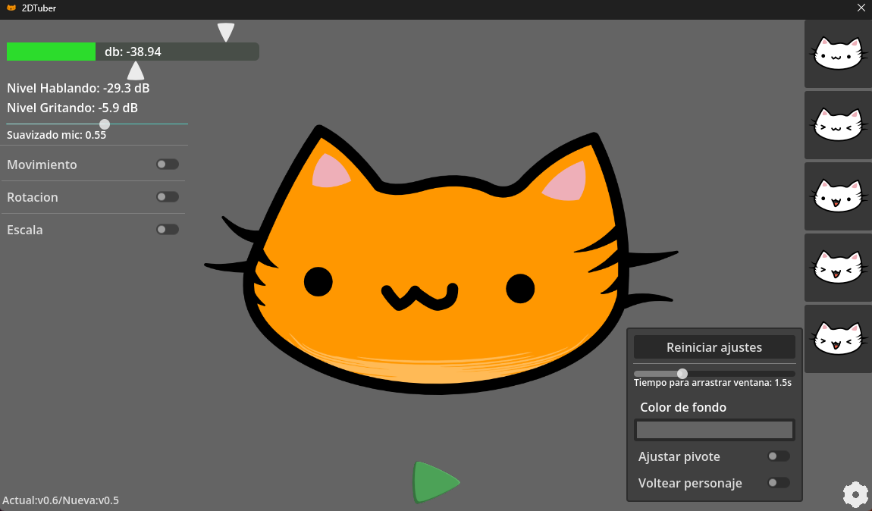Viewport: 872px width, 511px height.
Task: Click the 'Nivel Gritando: -5.9 dB' text
Action: (72, 108)
